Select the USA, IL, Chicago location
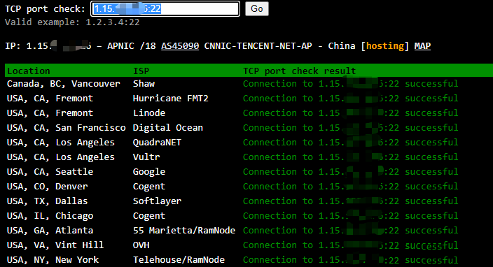 pos(50,216)
